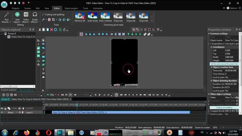The height and width of the screenshot is (136, 242).
Task: Switch to Projects explorer tab
Action: pos(9,90)
